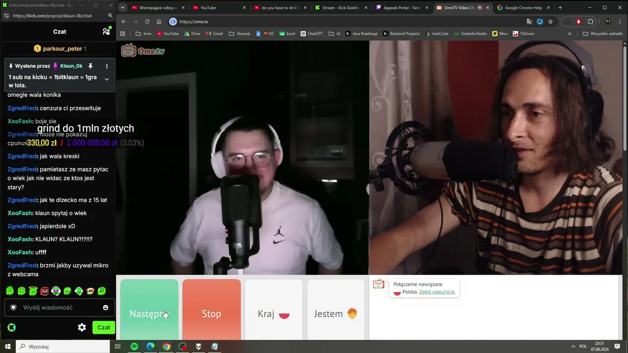628x353 pixels.
Task: Open the pinned message three-dot menu
Action: [x=106, y=66]
